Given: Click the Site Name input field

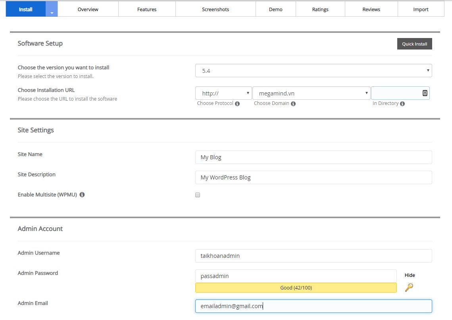Looking at the screenshot, I should coord(313,157).
